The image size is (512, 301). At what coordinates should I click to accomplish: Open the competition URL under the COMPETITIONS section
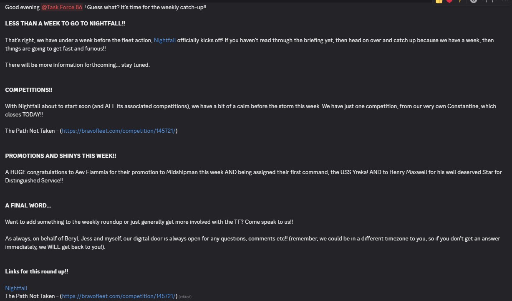[119, 131]
